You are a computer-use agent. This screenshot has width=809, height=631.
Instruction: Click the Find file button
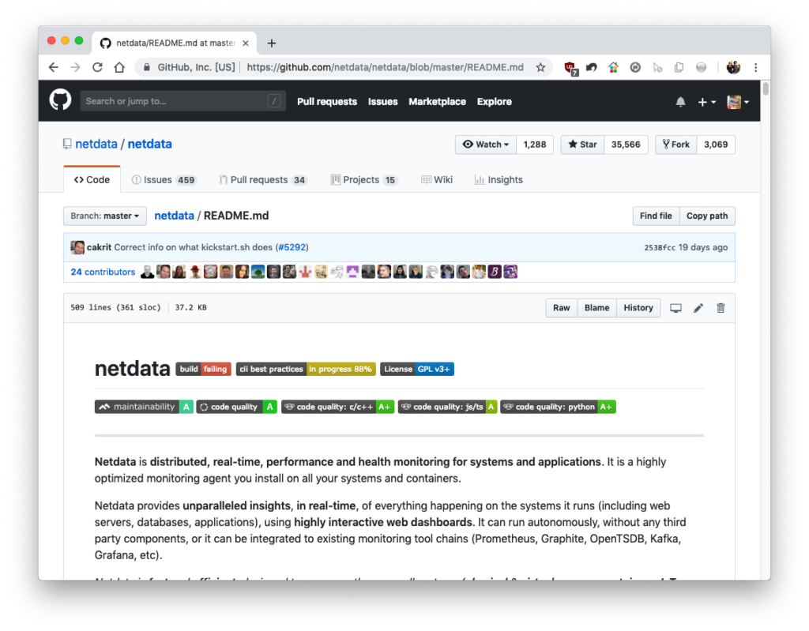(656, 216)
